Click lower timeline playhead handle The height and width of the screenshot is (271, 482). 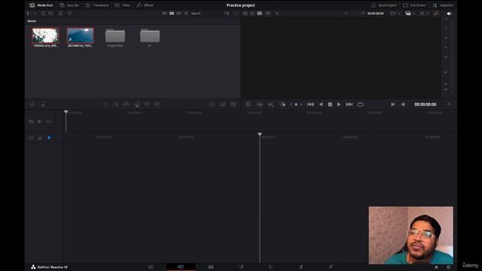pos(260,134)
